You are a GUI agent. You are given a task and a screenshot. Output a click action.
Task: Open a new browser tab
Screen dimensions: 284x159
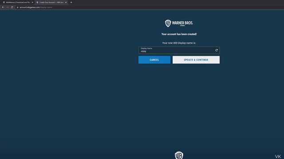(71, 2)
